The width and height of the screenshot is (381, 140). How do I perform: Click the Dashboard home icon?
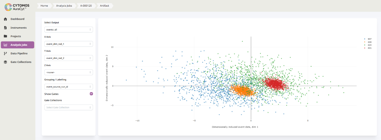5,19
